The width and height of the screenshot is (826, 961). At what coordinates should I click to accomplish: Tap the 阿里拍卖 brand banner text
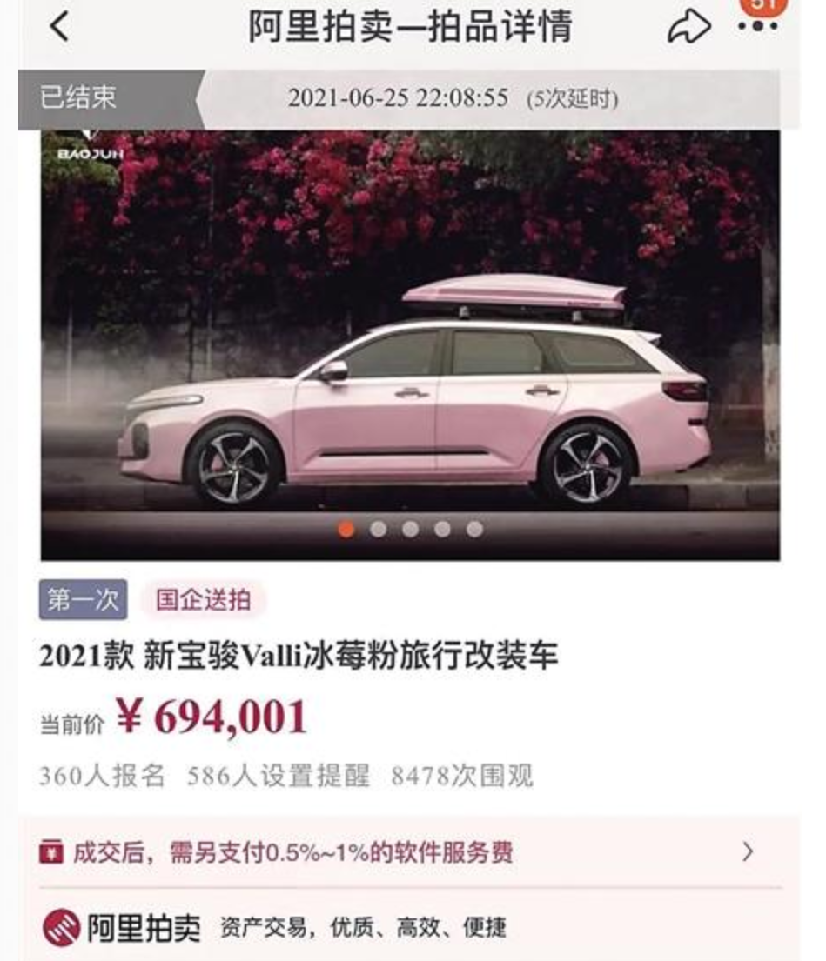coord(144,928)
